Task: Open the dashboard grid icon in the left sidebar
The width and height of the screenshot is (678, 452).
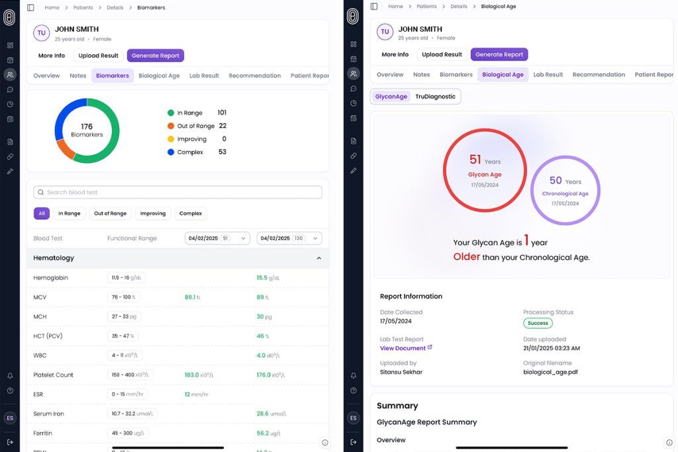Action: [x=10, y=46]
